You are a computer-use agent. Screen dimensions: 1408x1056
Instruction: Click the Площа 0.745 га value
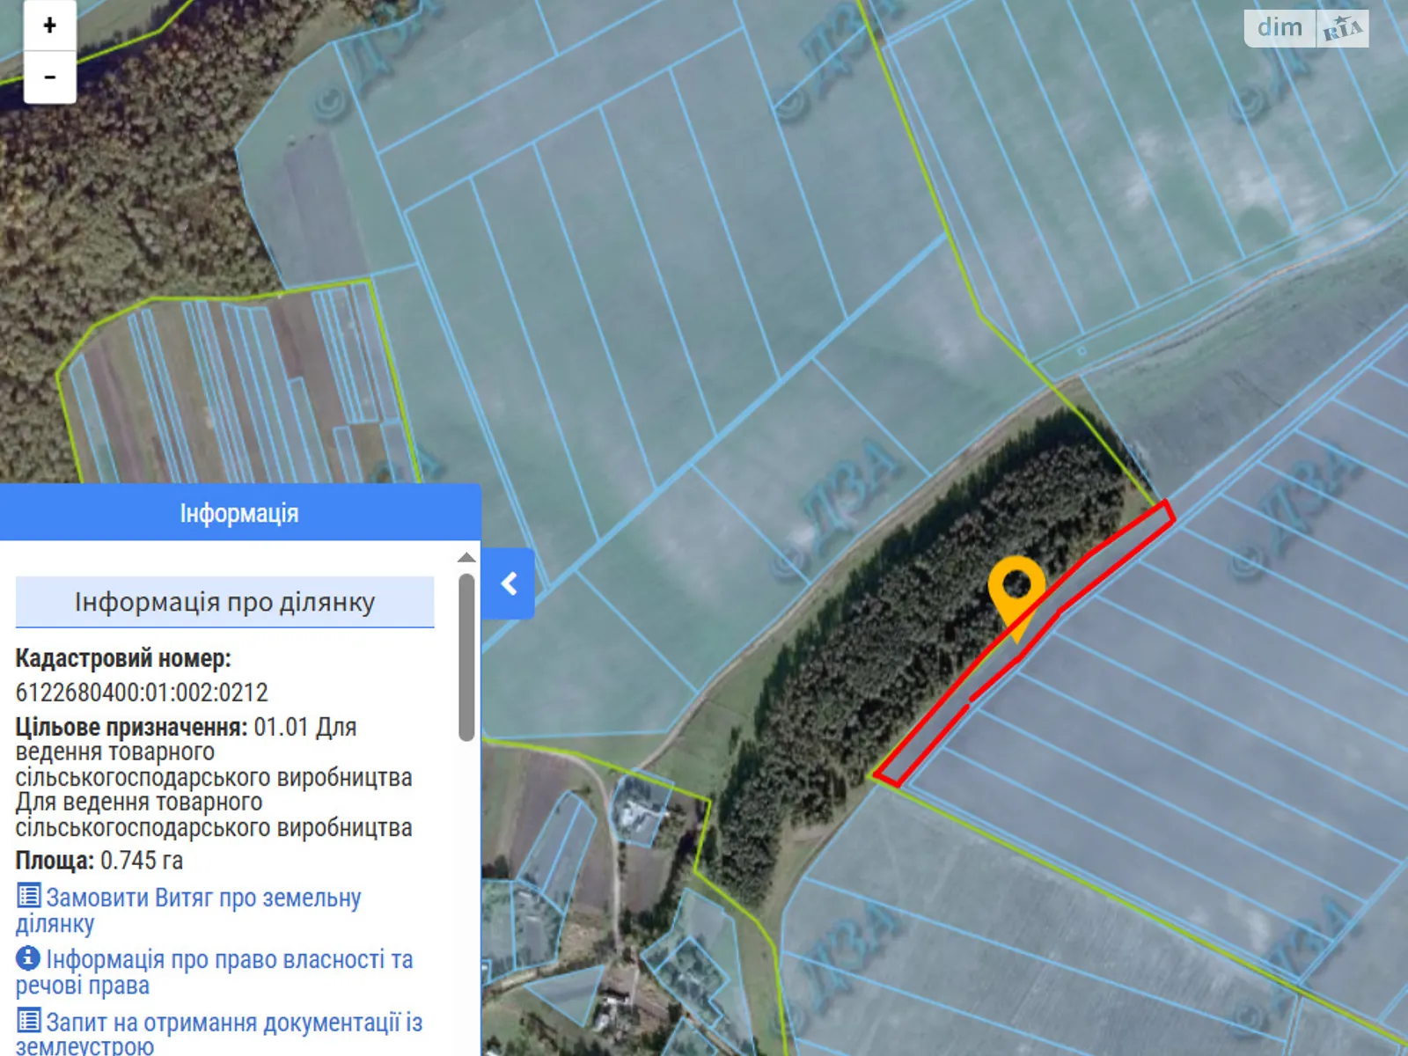(x=141, y=860)
